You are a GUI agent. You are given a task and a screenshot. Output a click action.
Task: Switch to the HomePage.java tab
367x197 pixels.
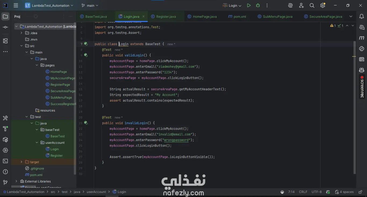pyautogui.click(x=202, y=16)
